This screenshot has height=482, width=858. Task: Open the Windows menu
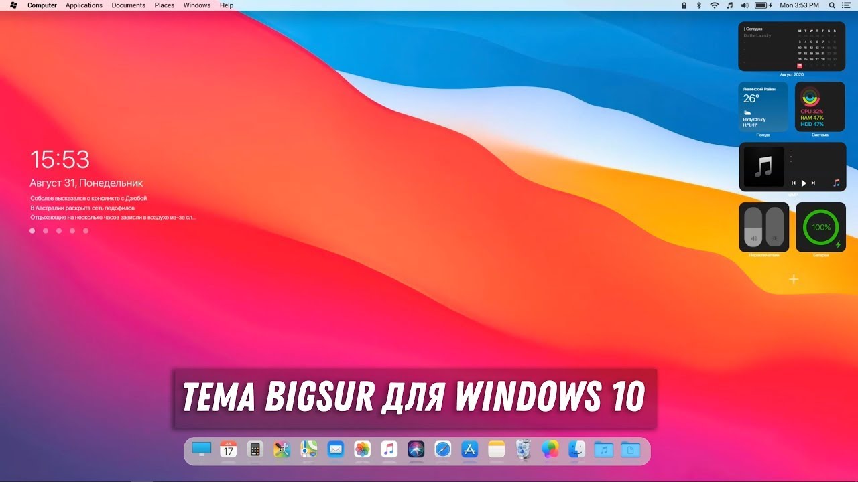click(197, 5)
